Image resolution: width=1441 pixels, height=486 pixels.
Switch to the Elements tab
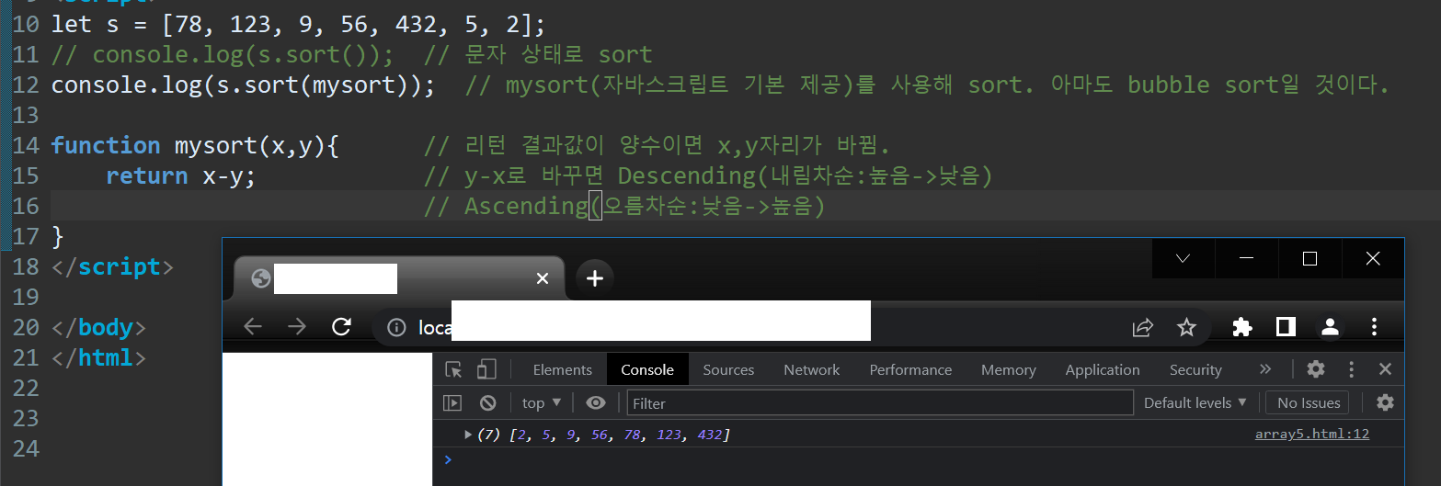point(562,369)
